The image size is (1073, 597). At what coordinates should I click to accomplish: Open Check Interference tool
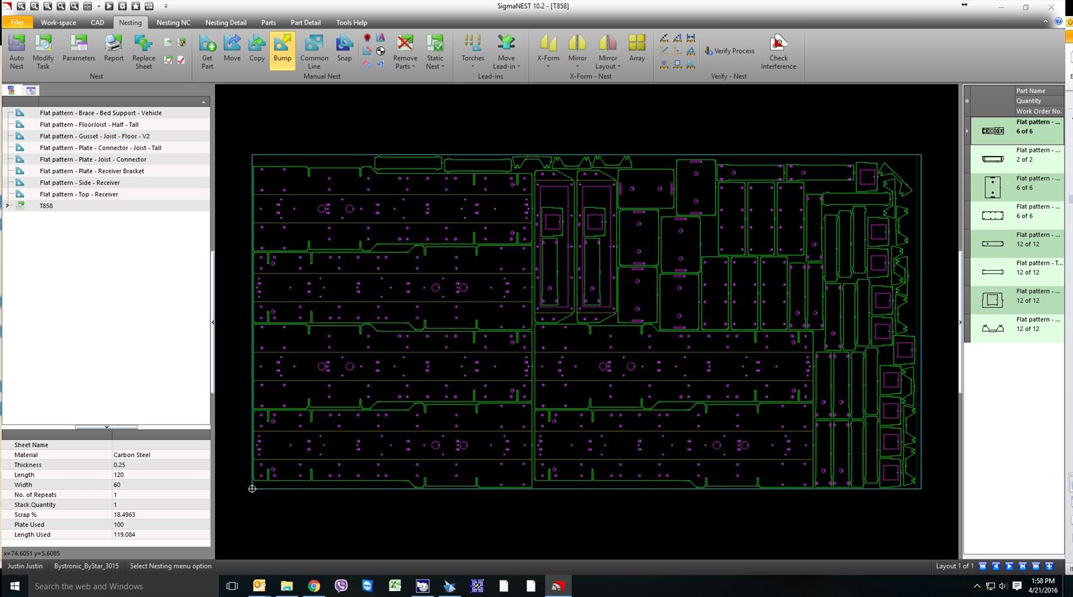[778, 51]
